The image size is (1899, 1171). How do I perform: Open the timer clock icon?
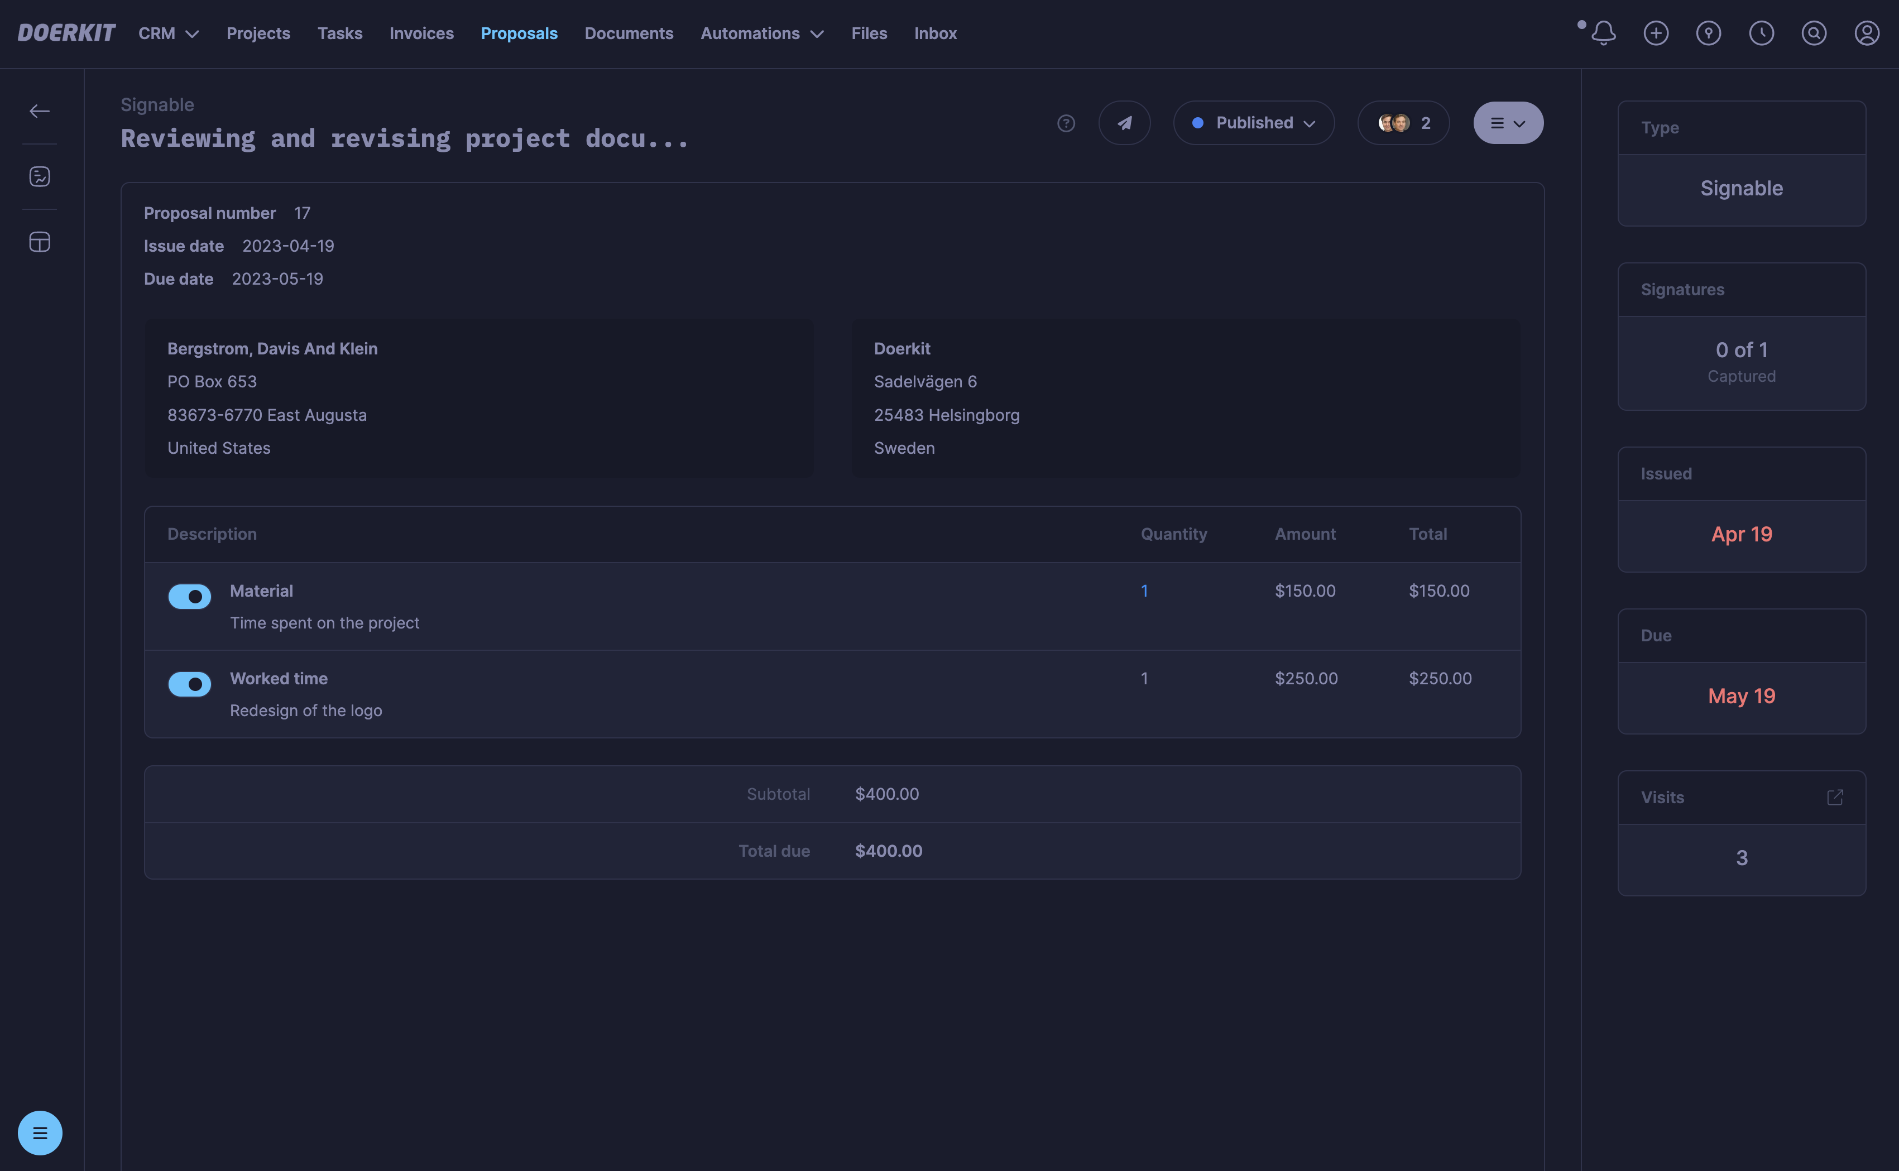click(x=1761, y=33)
